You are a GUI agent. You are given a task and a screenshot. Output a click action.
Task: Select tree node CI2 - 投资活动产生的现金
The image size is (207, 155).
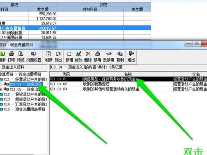tap(26, 94)
